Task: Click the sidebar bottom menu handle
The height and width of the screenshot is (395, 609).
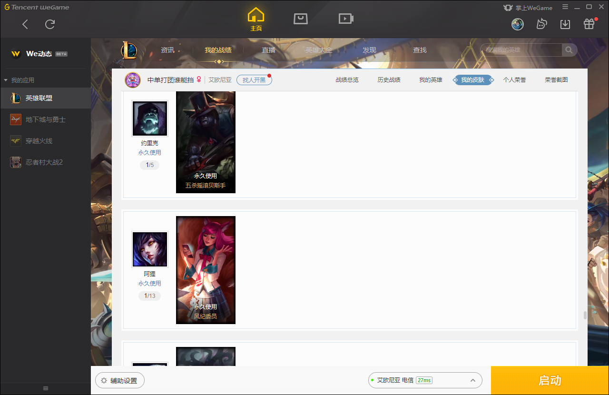Action: 46,388
